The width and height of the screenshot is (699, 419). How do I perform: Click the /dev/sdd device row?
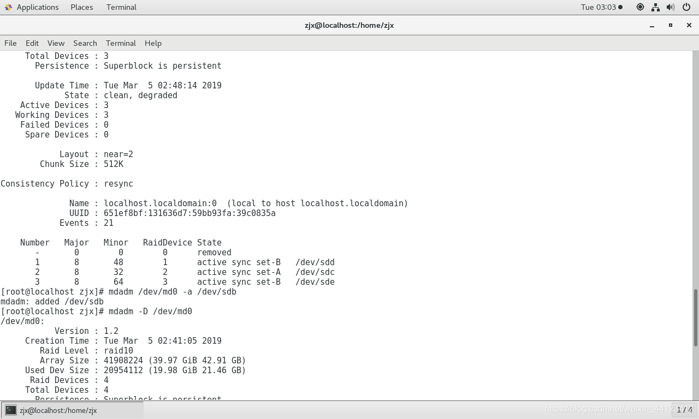[185, 262]
